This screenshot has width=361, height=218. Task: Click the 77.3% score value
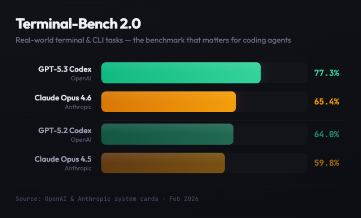click(x=326, y=73)
